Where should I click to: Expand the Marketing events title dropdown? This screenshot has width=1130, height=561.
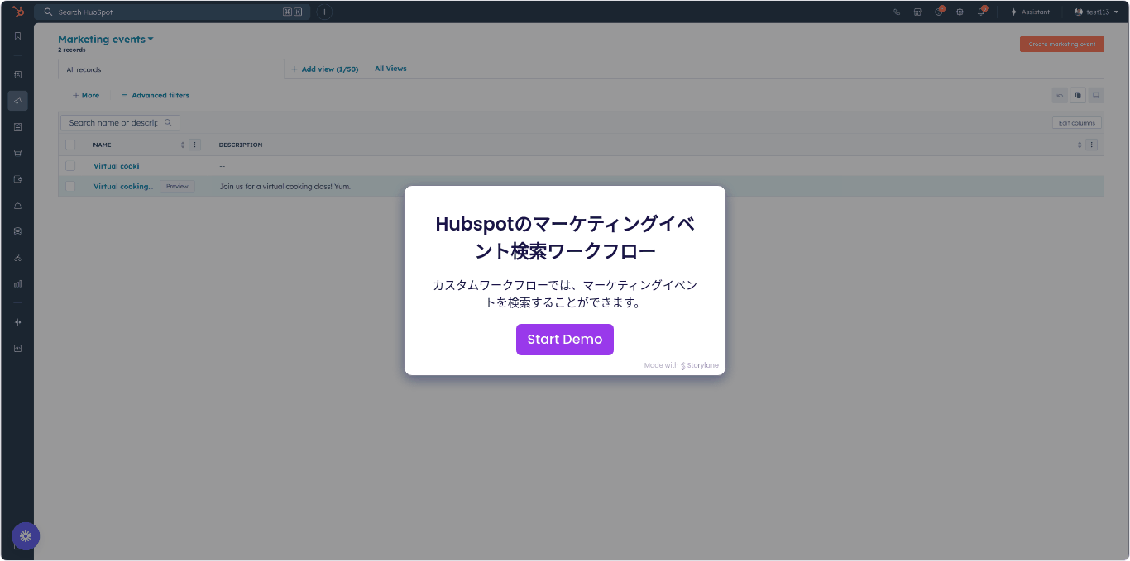(x=106, y=39)
